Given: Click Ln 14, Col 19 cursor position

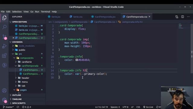Looking at the screenshot, I should click(101, 107).
